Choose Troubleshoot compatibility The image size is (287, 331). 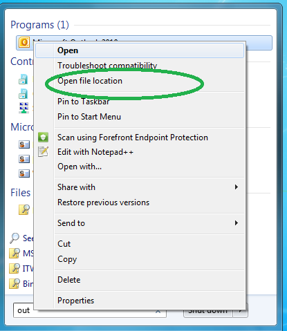point(107,66)
